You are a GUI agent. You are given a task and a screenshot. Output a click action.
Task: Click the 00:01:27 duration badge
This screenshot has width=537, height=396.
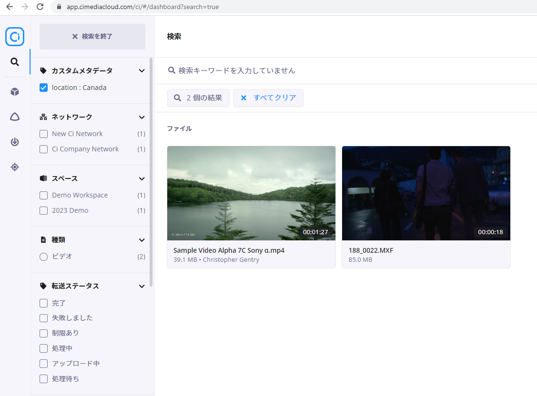click(x=315, y=232)
